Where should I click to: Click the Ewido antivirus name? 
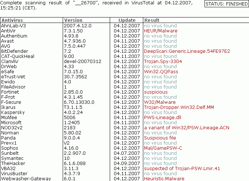click(x=8, y=82)
